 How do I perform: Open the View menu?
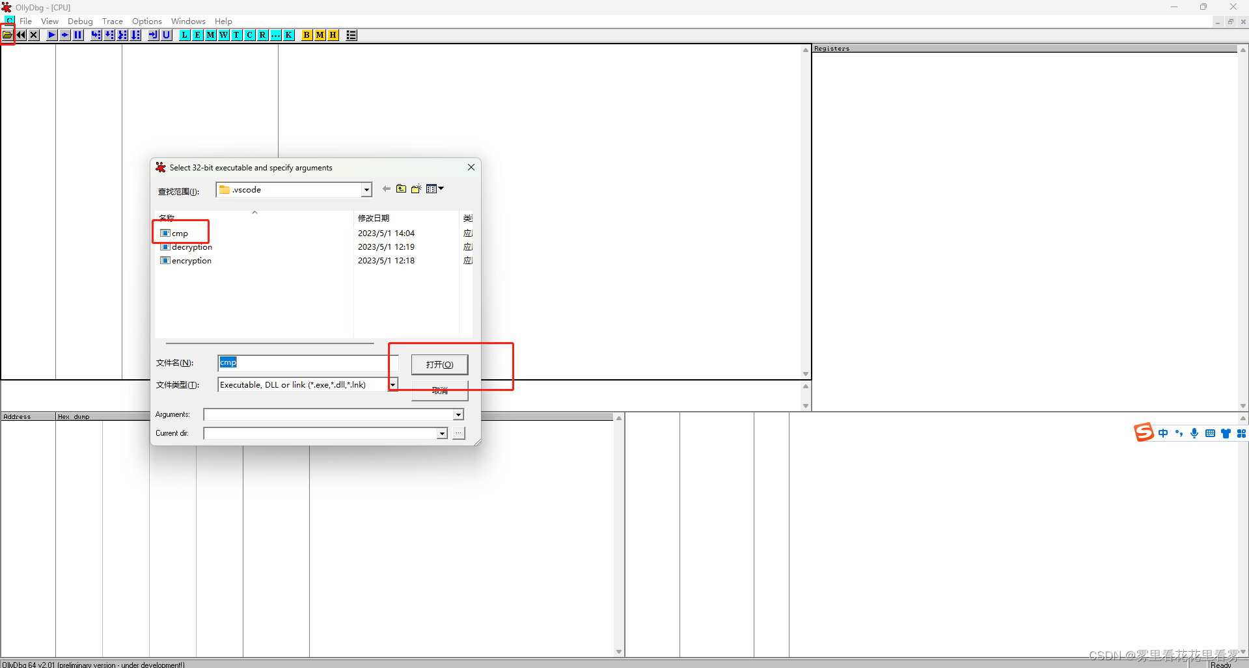(x=49, y=21)
